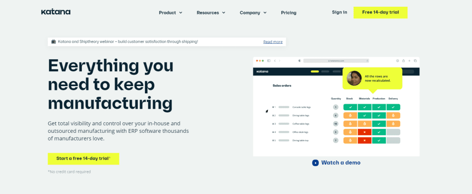
Task: Click Delivery timer icon for Coffee table legs
Action: click(x=393, y=124)
